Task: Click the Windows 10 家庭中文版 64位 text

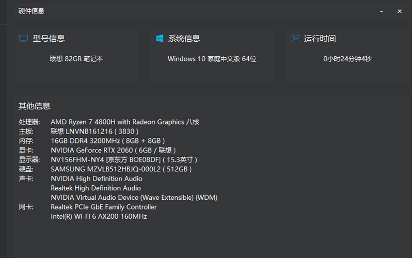Action: (212, 59)
